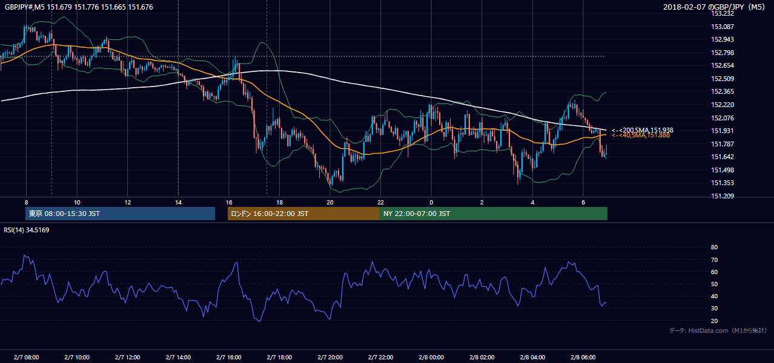Viewport: 774px width, 363px height.
Task: Click price axis value 153.087
Action: click(723, 27)
